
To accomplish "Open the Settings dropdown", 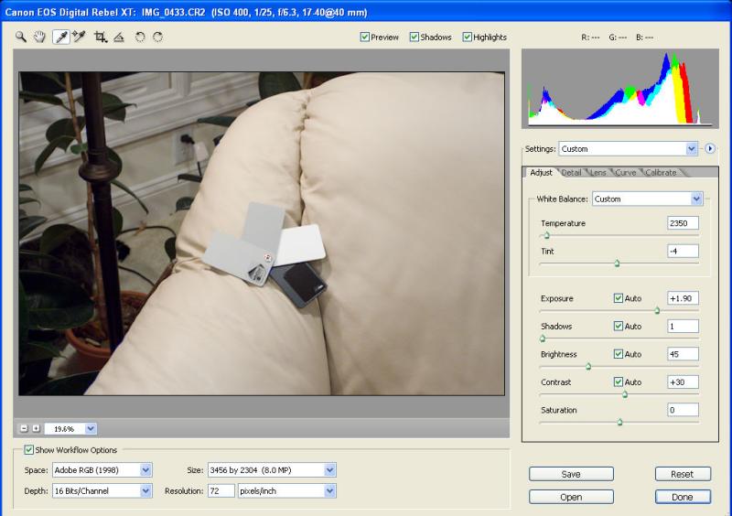I will tap(628, 149).
